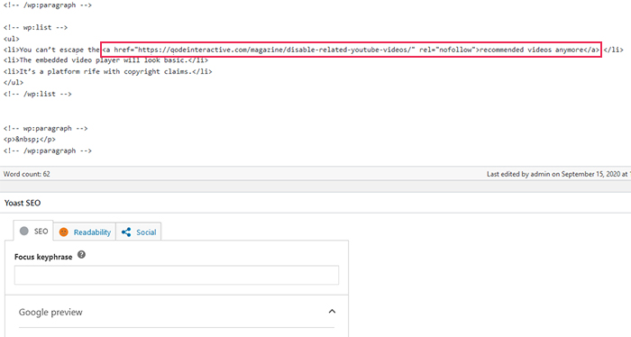The height and width of the screenshot is (337, 631).
Task: Click the Yoast SEO panel title
Action: pyautogui.click(x=23, y=203)
